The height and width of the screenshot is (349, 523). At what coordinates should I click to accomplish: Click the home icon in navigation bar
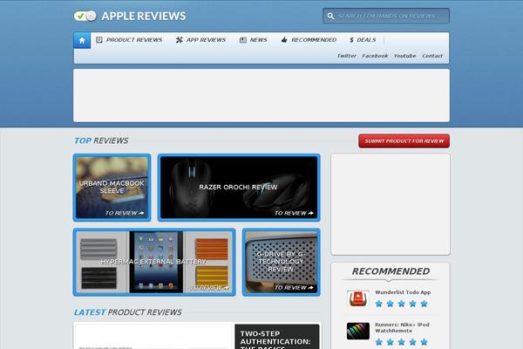click(x=82, y=40)
